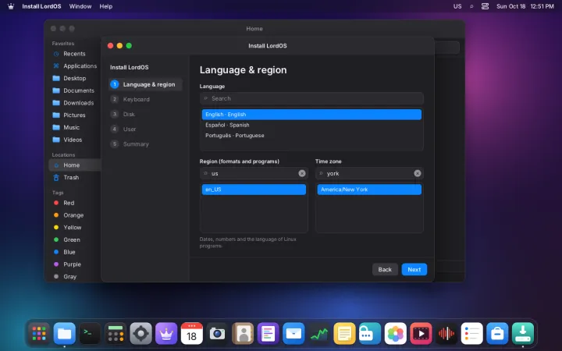The width and height of the screenshot is (562, 351).
Task: Open the purple crown app in dock
Action: pyautogui.click(x=166, y=334)
